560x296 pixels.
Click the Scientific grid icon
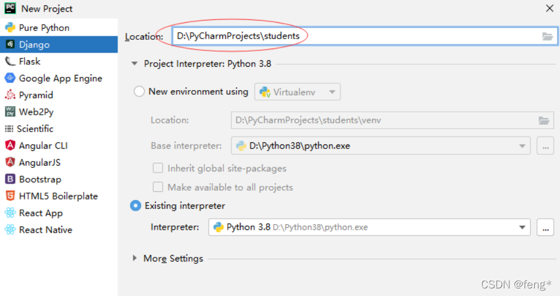pyautogui.click(x=9, y=129)
